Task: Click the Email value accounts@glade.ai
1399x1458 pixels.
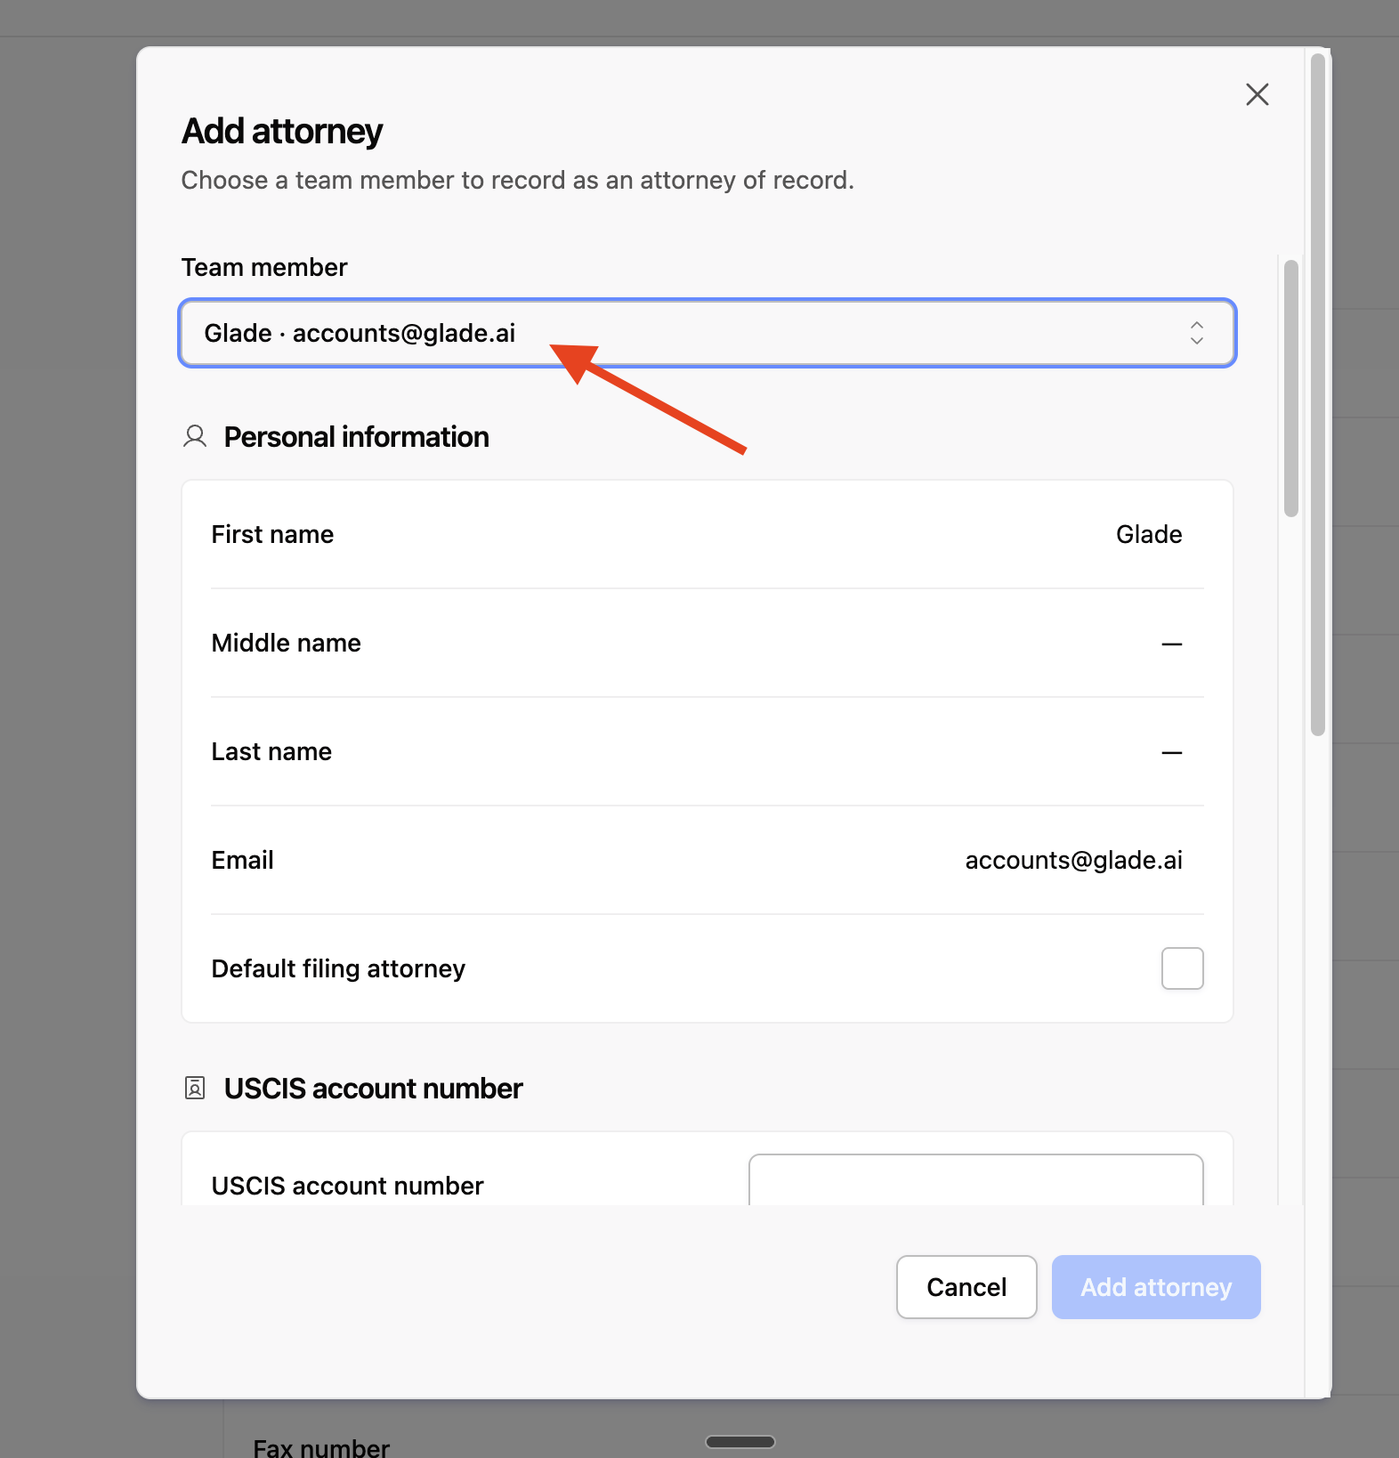Action: [1073, 860]
